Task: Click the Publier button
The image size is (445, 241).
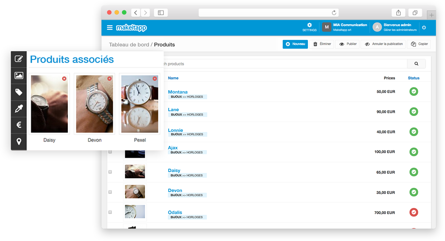Action: (x=348, y=44)
